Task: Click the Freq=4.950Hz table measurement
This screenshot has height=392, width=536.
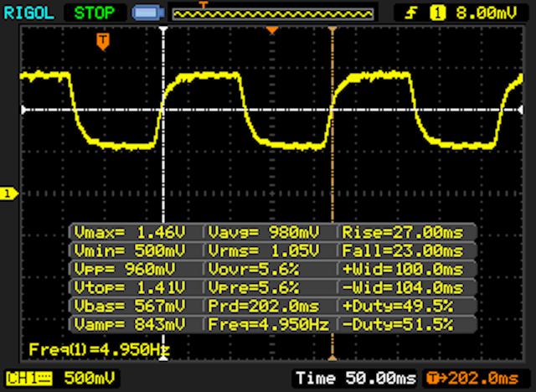Action: coord(269,324)
